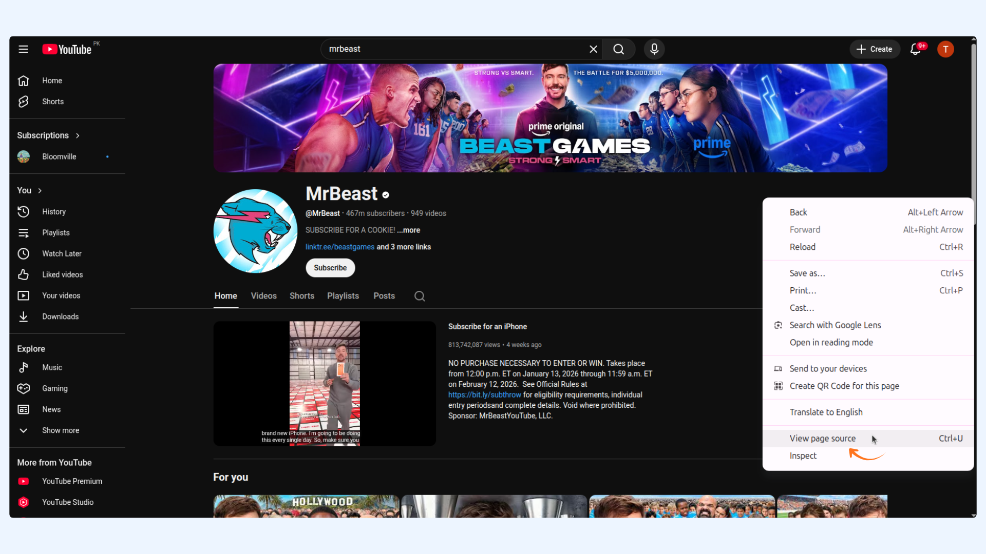Viewport: 986px width, 554px height.
Task: Expand the You section chevron
Action: 40,190
